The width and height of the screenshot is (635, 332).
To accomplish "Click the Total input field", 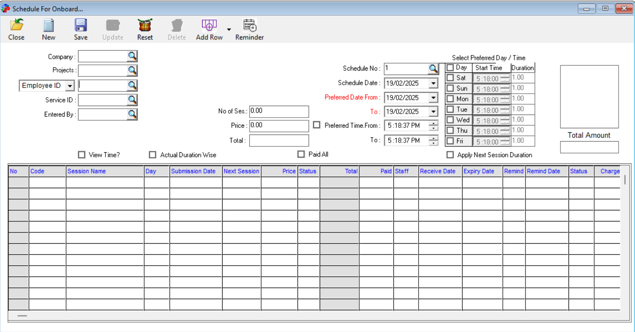I will [x=279, y=140].
